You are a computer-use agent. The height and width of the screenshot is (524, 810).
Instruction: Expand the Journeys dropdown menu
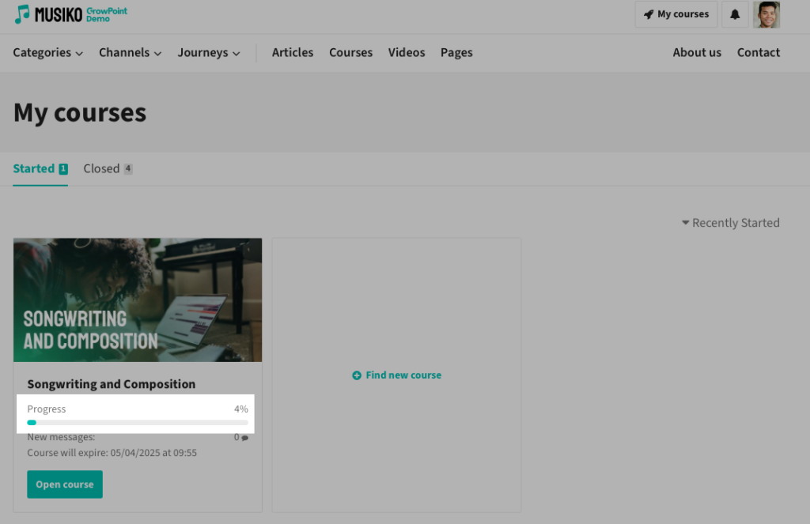point(208,53)
